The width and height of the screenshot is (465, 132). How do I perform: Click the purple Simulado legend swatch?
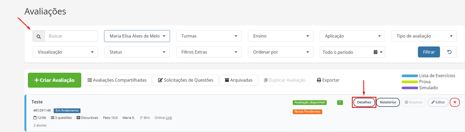click(410, 88)
